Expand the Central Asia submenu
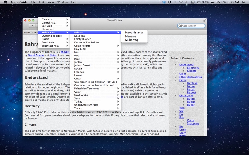This screenshot has width=249, height=155. (54, 23)
